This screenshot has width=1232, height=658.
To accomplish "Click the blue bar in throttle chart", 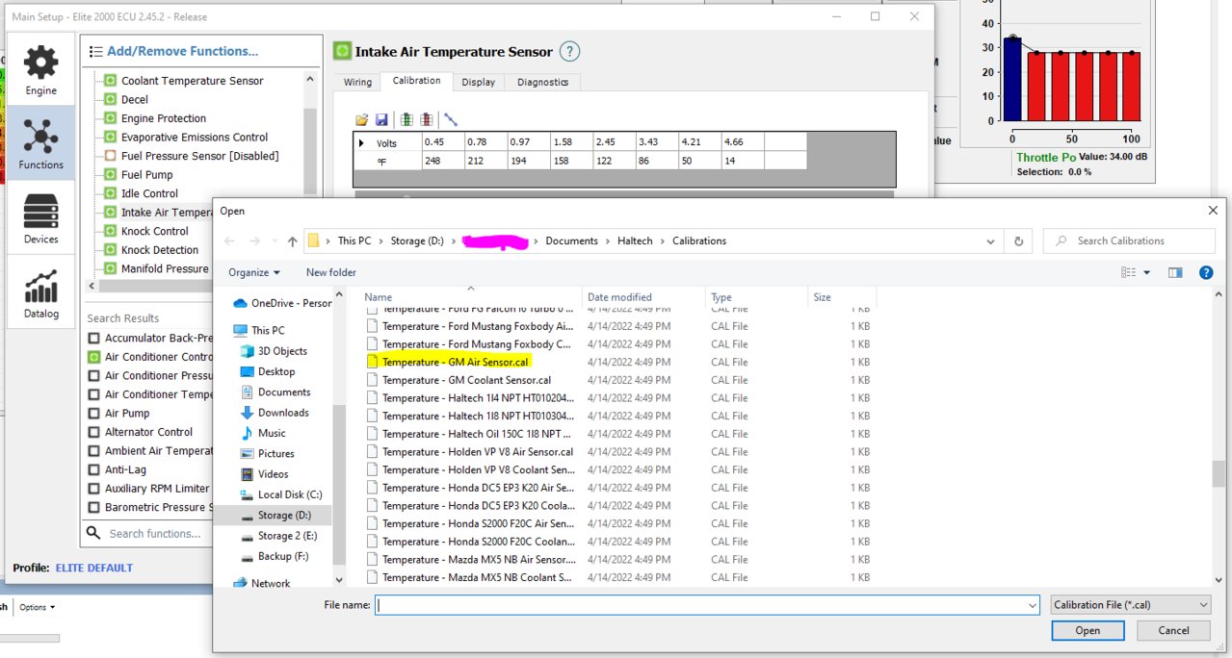I will [x=1012, y=80].
